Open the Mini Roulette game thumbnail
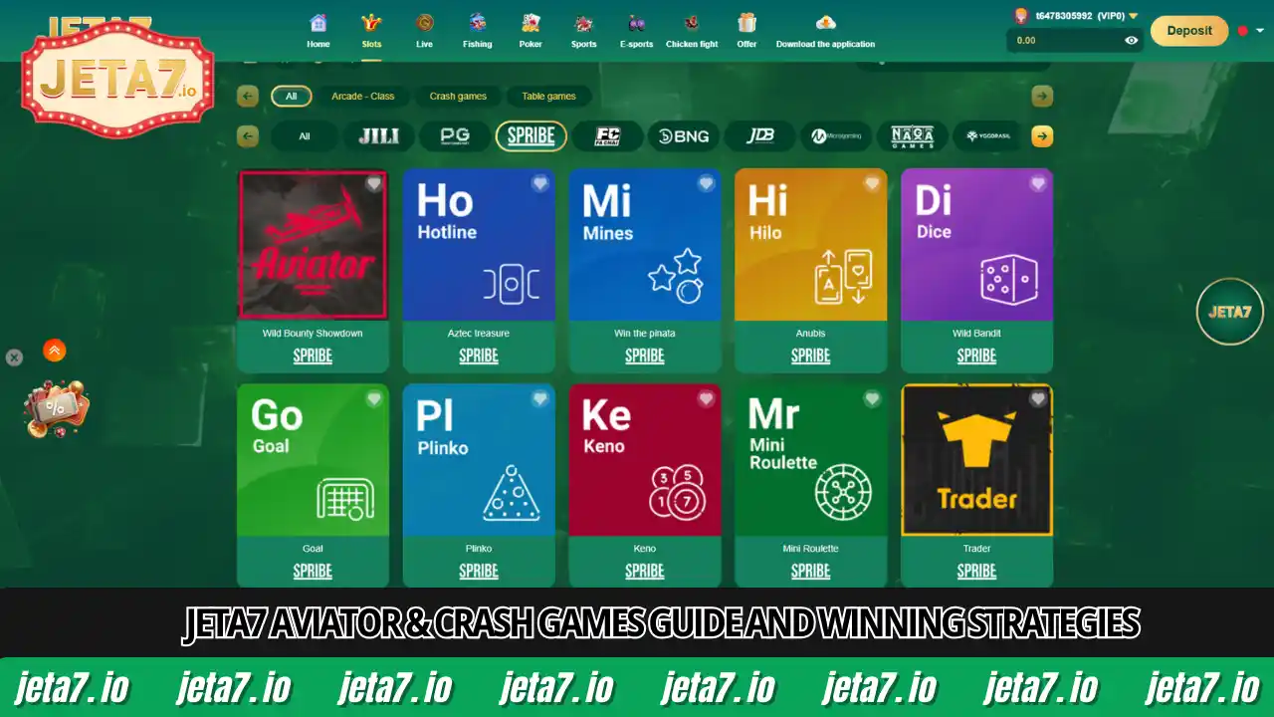 (x=810, y=460)
